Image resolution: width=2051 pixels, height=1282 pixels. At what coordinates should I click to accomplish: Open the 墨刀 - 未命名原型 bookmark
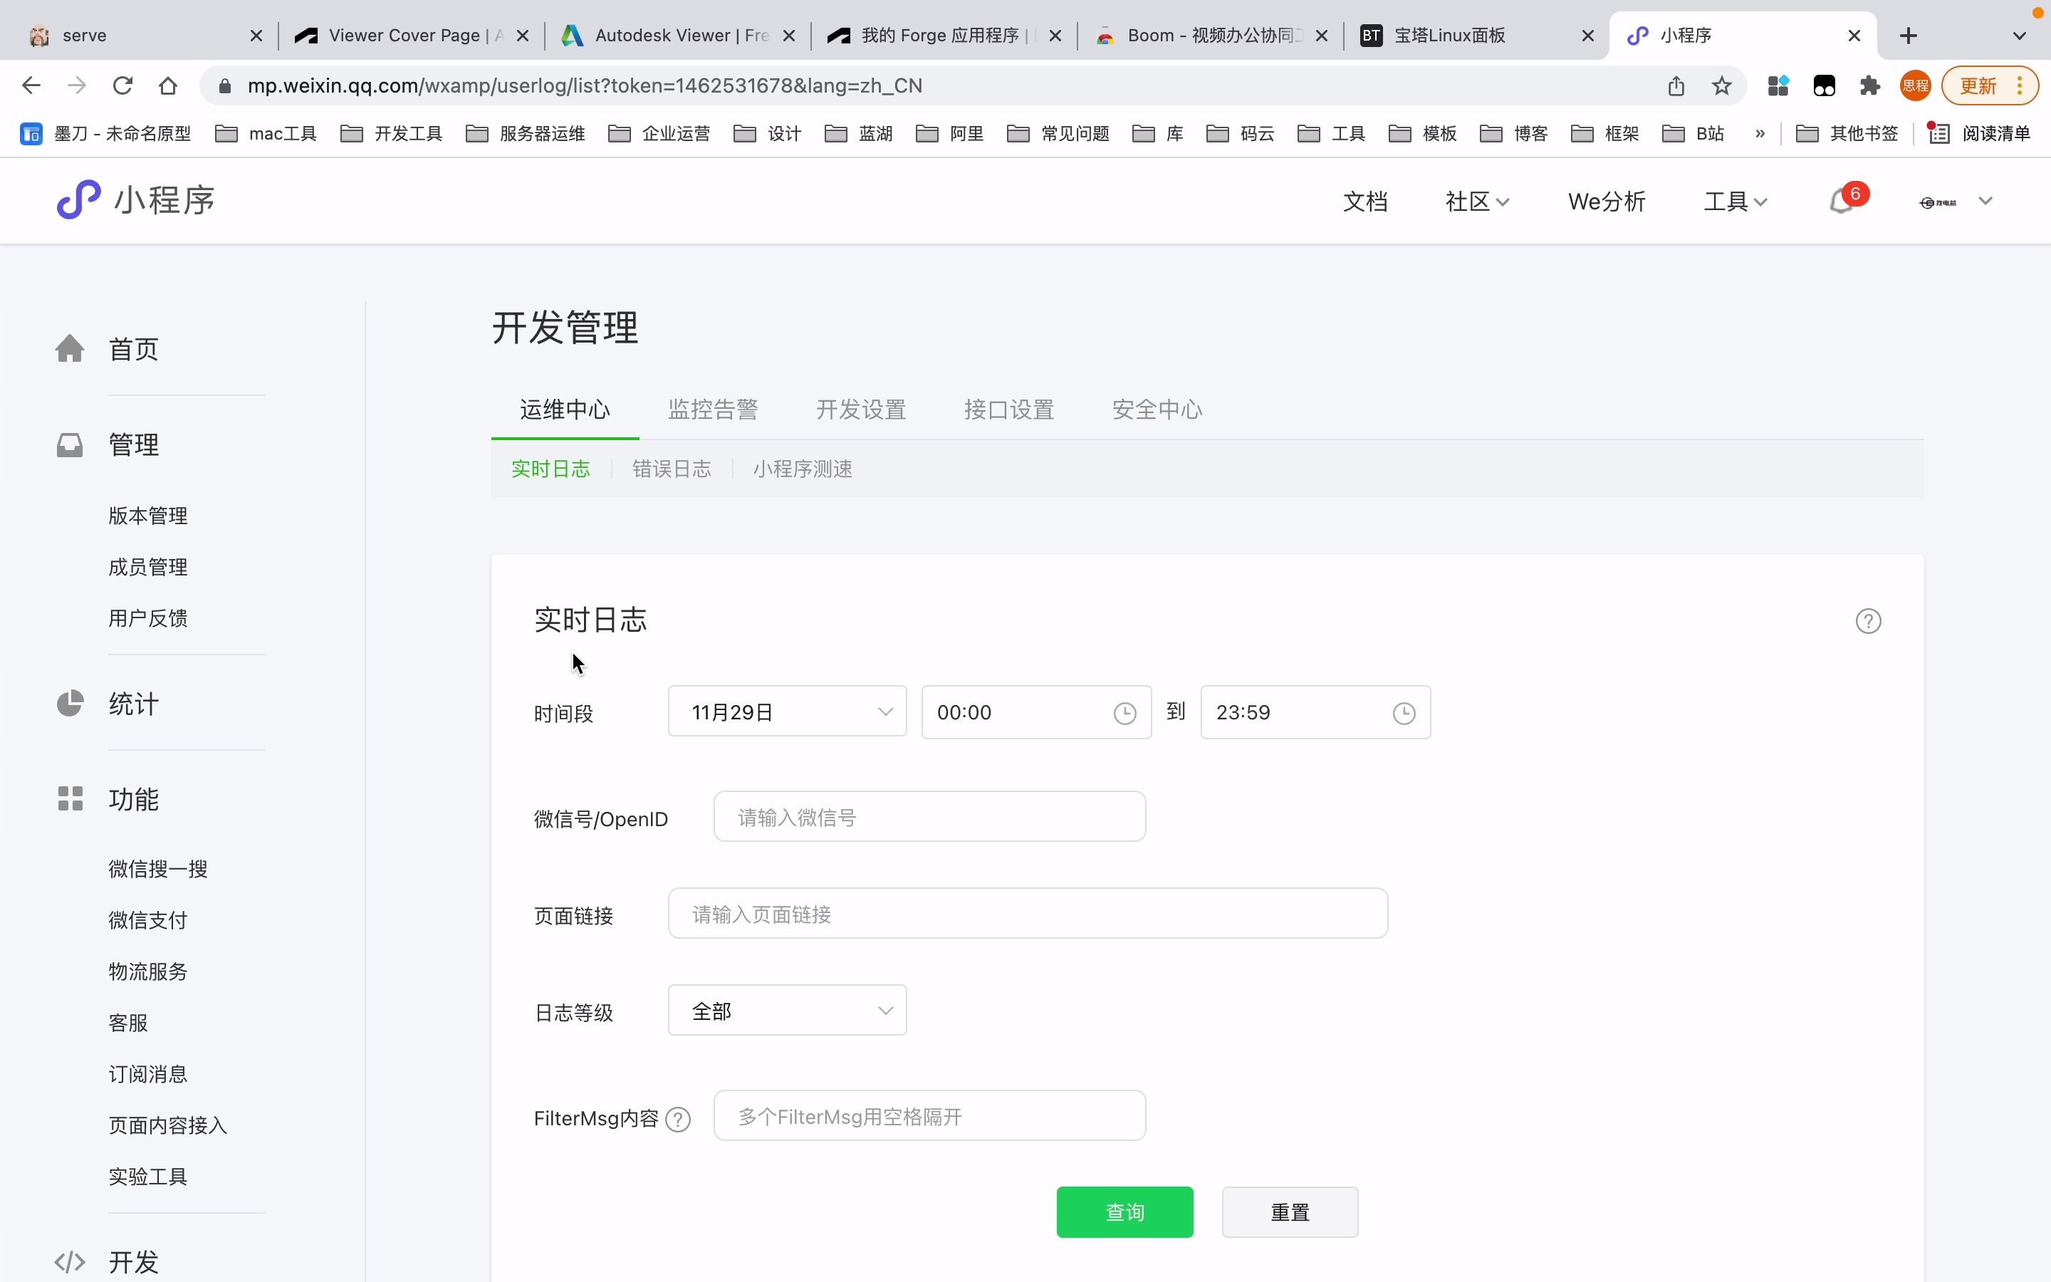pyautogui.click(x=106, y=134)
